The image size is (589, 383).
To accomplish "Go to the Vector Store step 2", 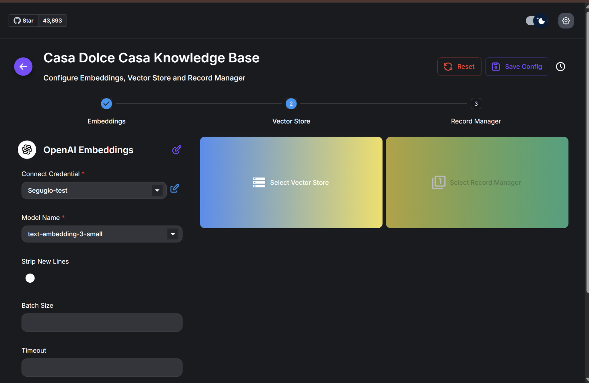I will [x=291, y=104].
